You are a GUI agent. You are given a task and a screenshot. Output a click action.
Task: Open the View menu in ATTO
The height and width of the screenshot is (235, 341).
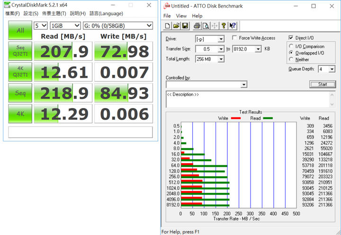[181, 16]
